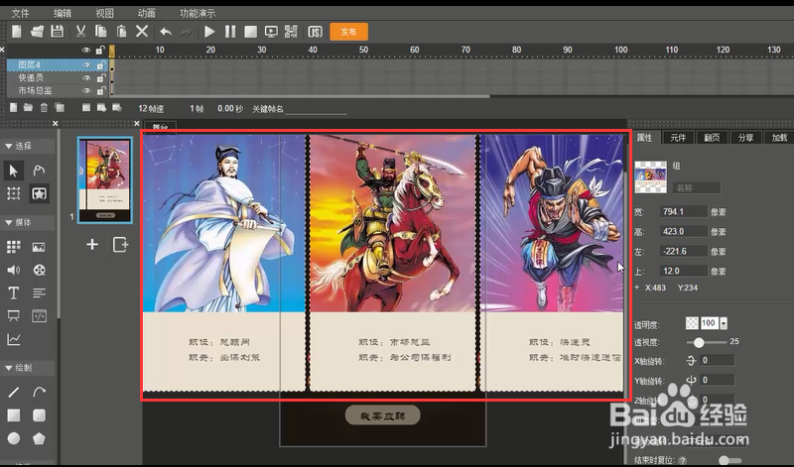Viewport: 794px width, 467px height.
Task: Open 视图 menu
Action: [x=104, y=13]
